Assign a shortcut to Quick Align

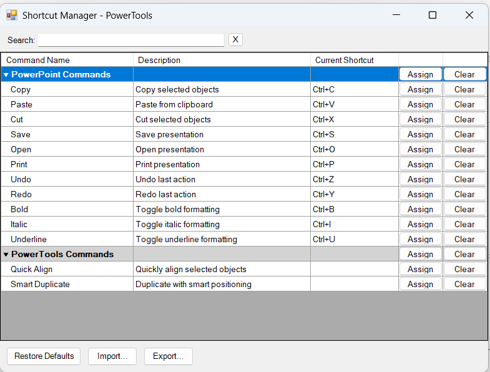point(420,269)
